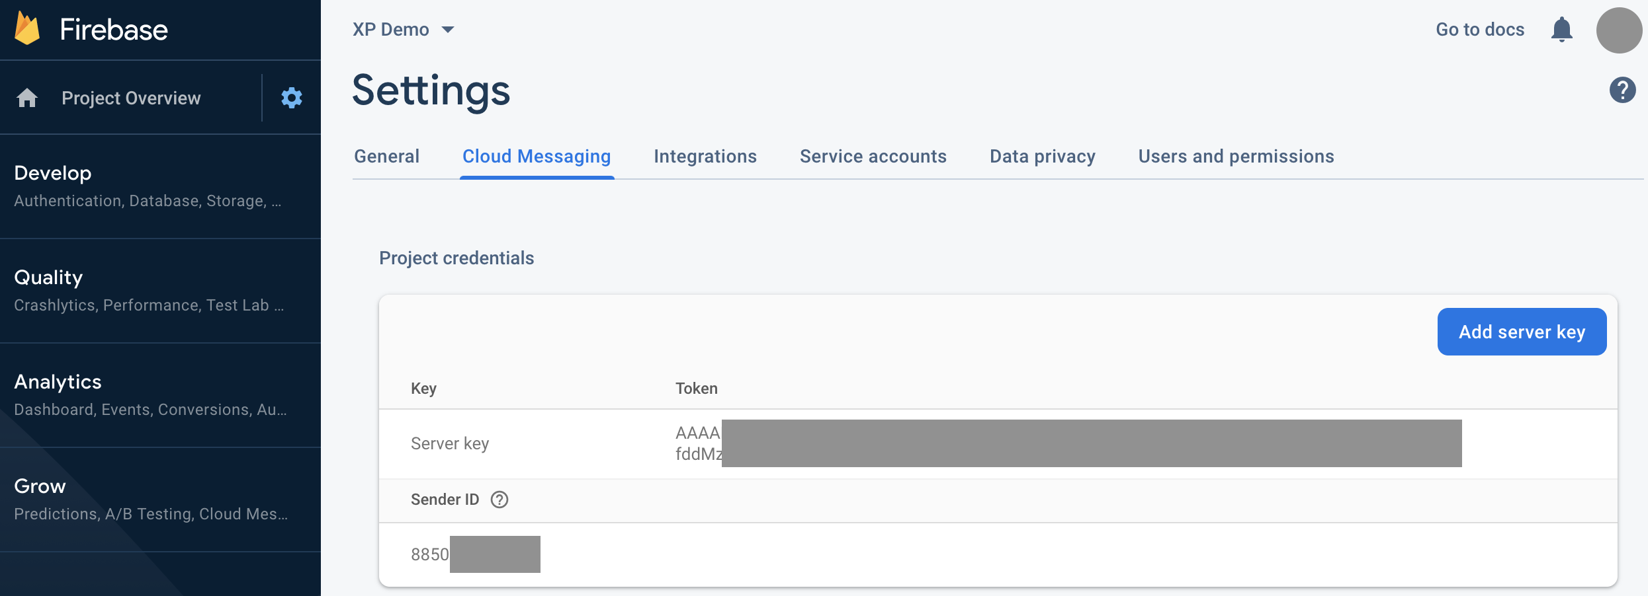Expand the Grow sidebar section
1648x596 pixels.
tap(160, 500)
